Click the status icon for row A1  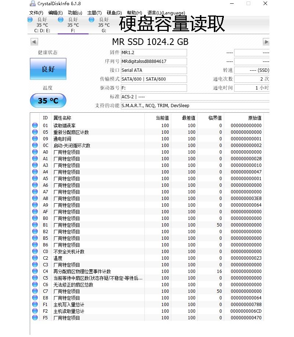pyautogui.click(x=35, y=159)
